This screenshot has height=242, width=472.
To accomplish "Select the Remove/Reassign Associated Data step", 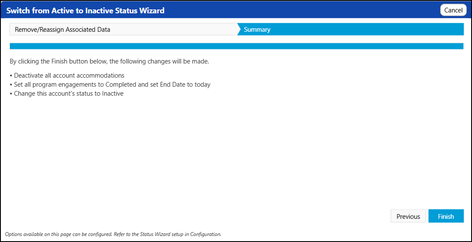I will [x=123, y=29].
